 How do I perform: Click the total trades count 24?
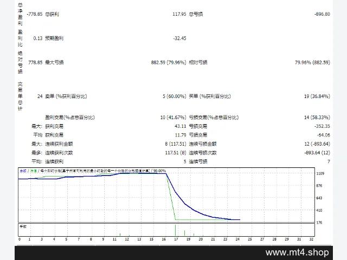point(40,96)
